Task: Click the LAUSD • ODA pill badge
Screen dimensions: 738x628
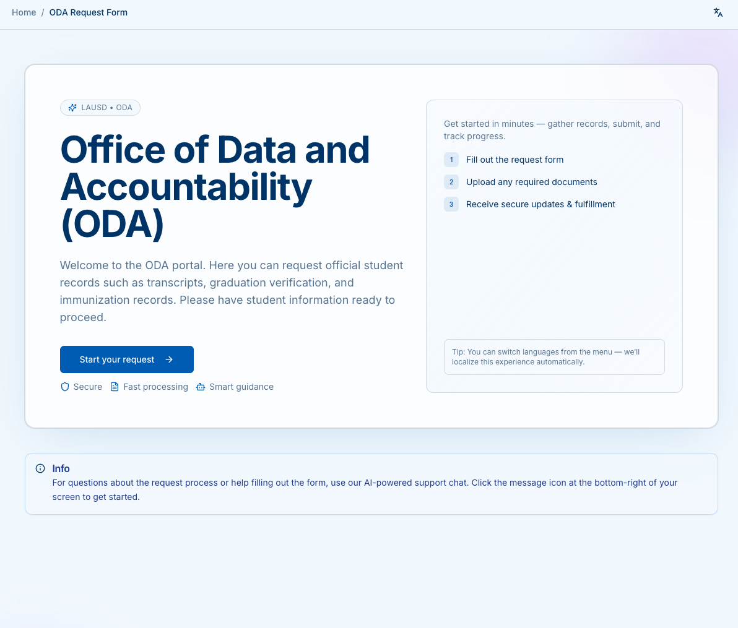Action: tap(100, 107)
